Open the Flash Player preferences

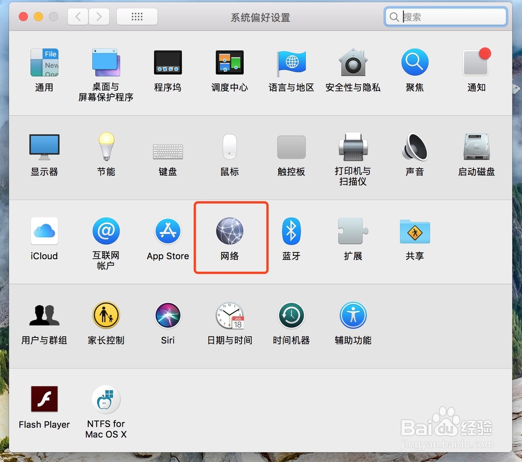click(x=44, y=399)
